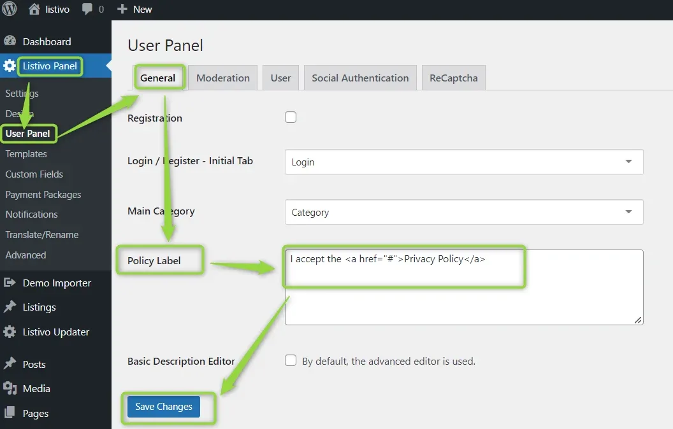Switch to the User tab
Image resolution: width=673 pixels, height=429 pixels.
[x=280, y=78]
